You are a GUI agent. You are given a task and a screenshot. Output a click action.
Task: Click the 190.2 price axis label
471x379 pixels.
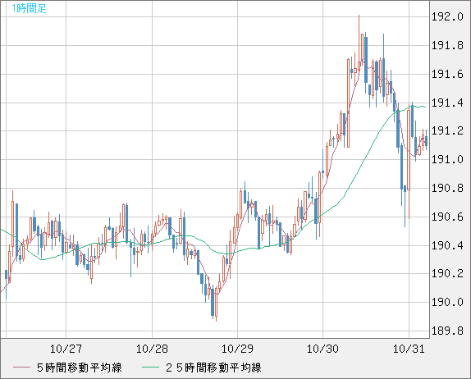tap(447, 274)
